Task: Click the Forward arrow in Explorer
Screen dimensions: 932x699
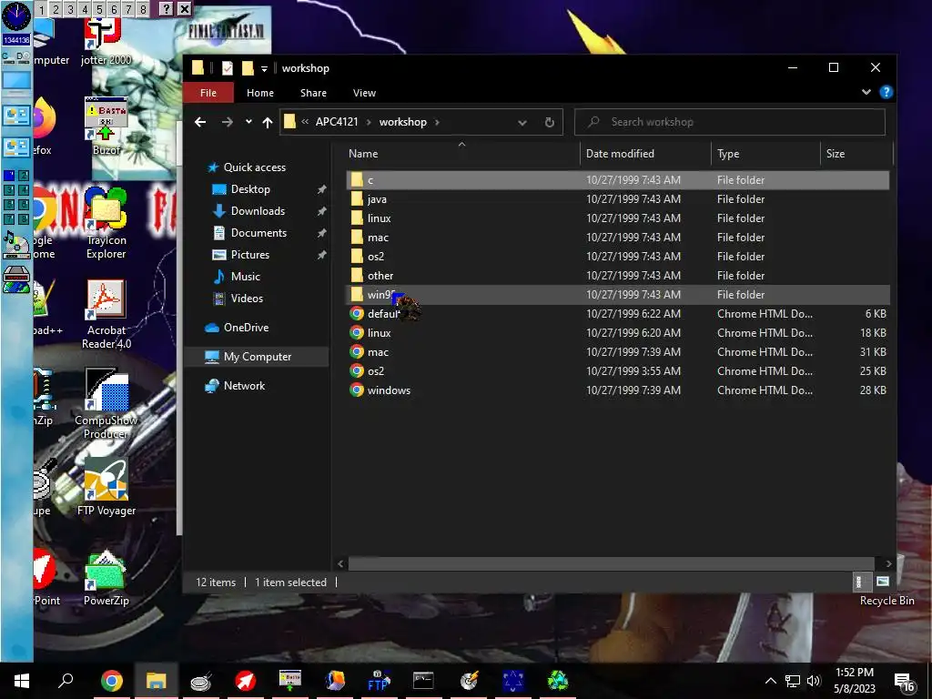Action: point(227,122)
